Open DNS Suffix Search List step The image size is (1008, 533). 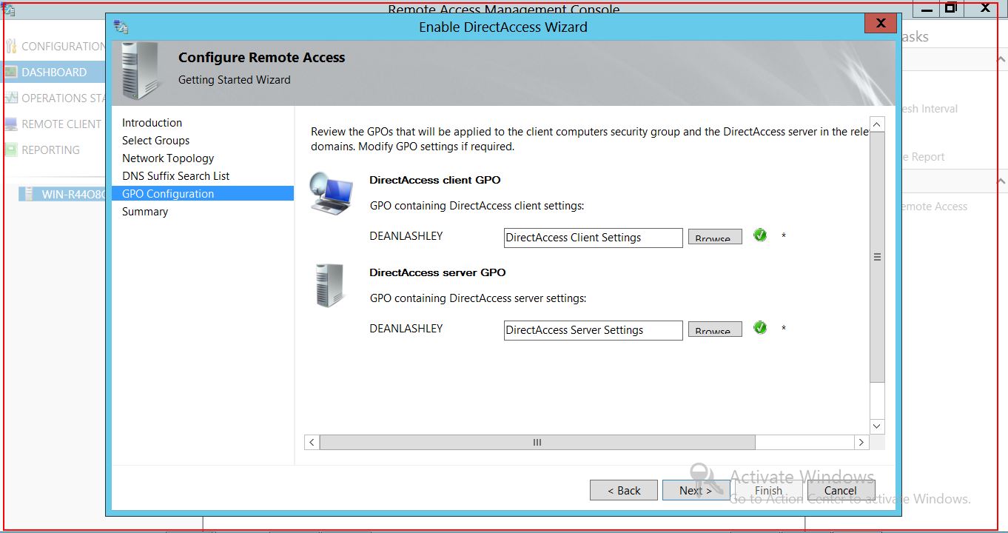pos(176,176)
